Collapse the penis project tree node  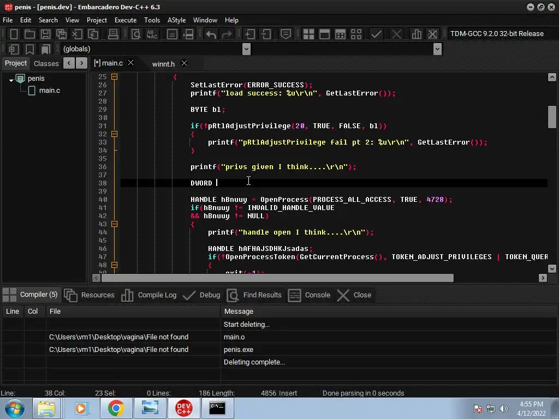[11, 80]
